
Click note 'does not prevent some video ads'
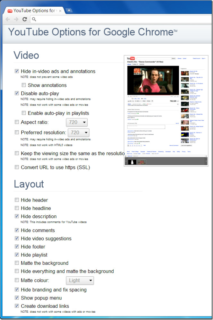[x=47, y=77]
